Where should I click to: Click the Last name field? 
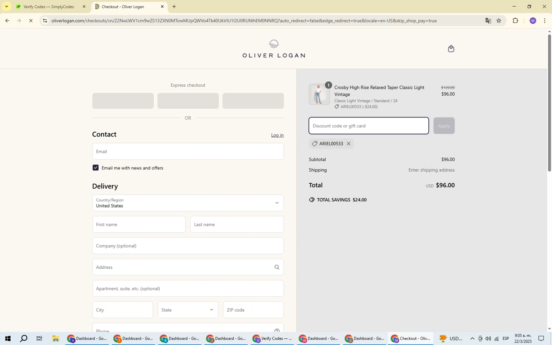tap(237, 225)
